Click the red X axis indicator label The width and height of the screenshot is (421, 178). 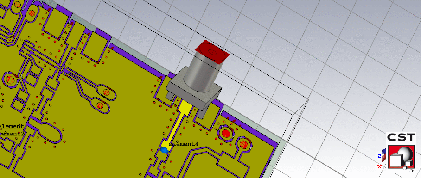point(379,166)
